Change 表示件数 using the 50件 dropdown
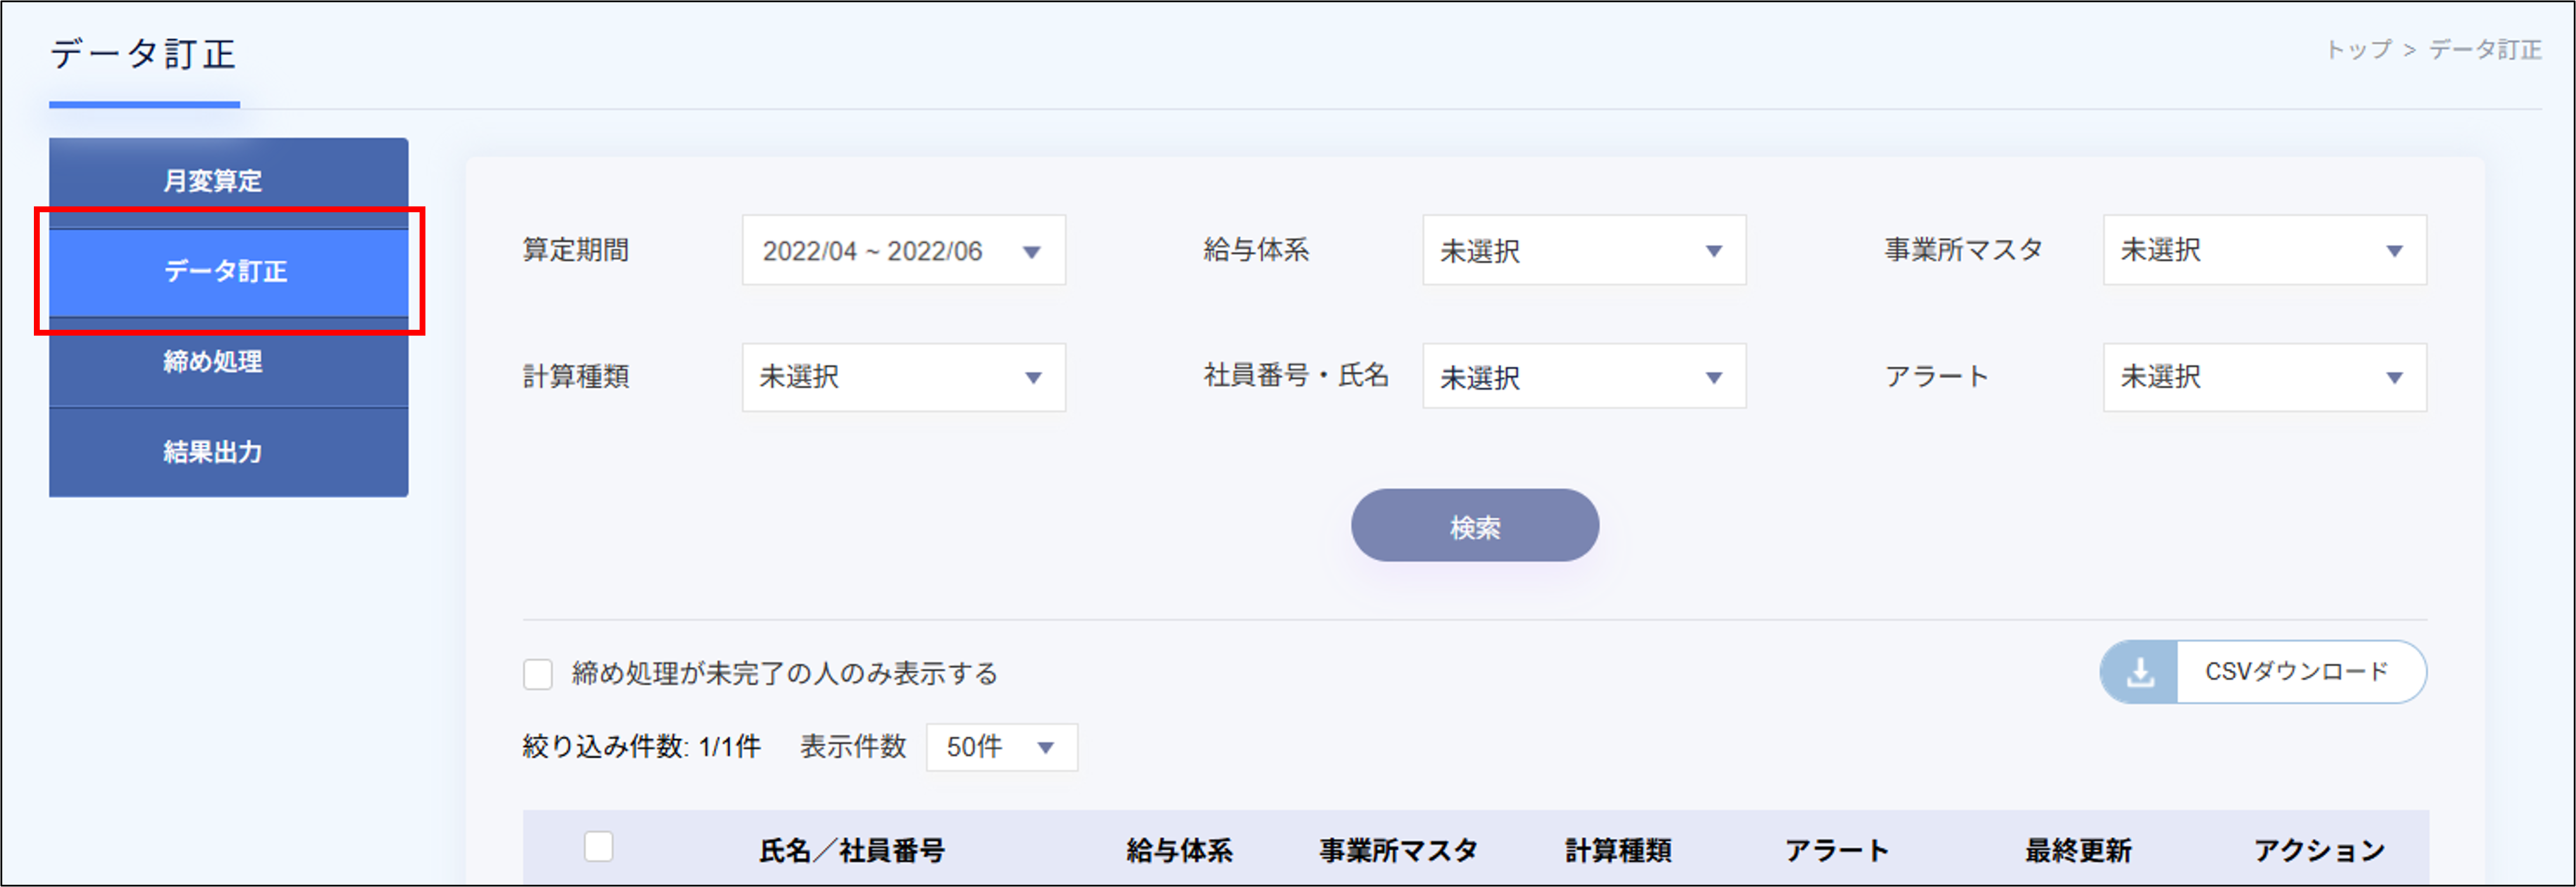Screen dimensions: 2576x887 (1001, 747)
